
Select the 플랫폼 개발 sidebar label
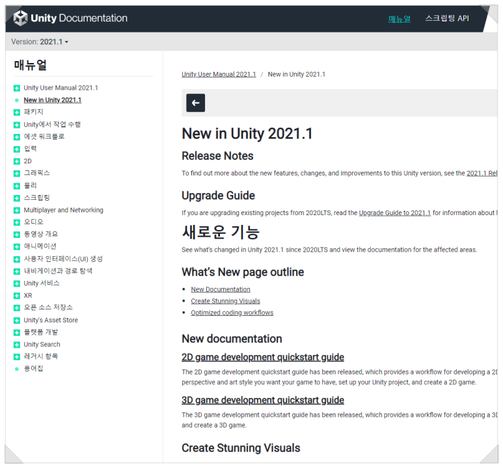(41, 332)
